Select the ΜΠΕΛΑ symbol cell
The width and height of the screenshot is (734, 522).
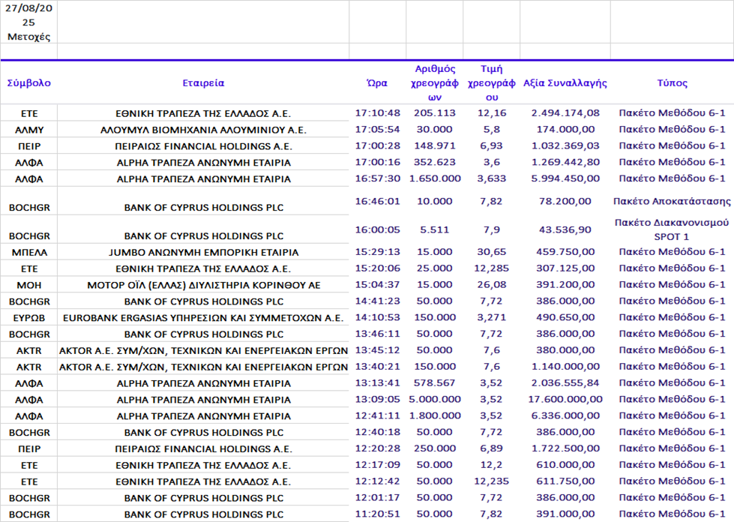pyautogui.click(x=28, y=252)
